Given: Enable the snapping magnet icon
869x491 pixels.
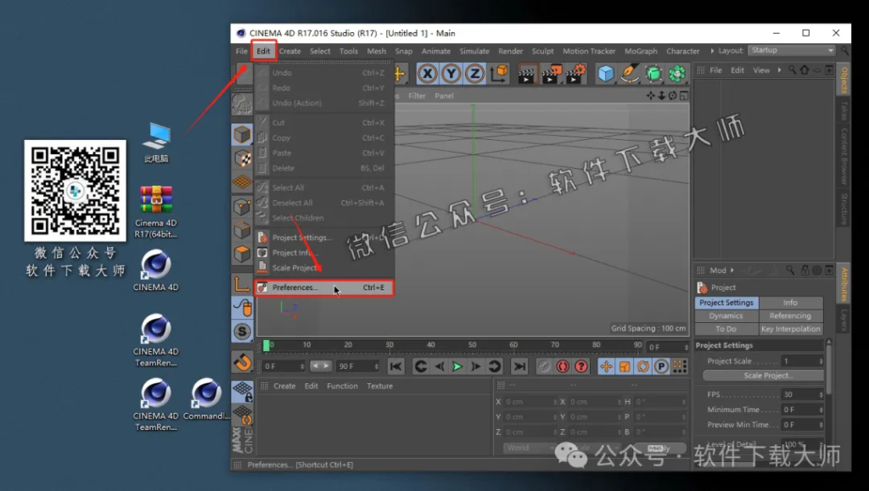Looking at the screenshot, I should 242,363.
